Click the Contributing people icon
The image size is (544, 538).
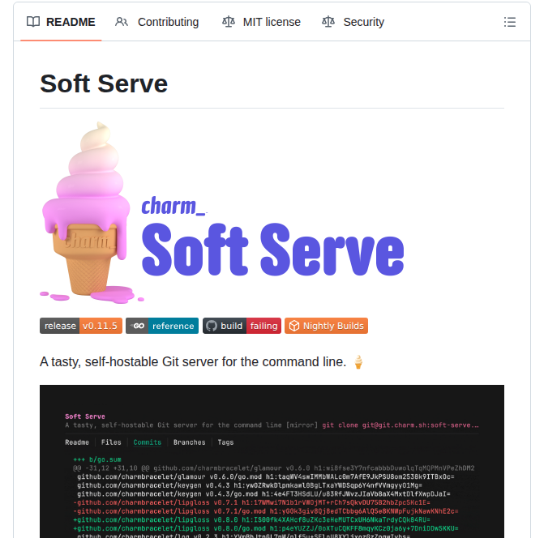tap(122, 22)
